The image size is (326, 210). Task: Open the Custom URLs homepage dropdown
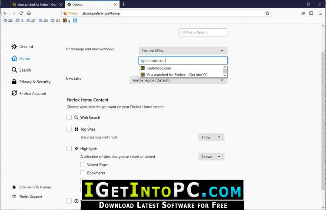(x=183, y=51)
